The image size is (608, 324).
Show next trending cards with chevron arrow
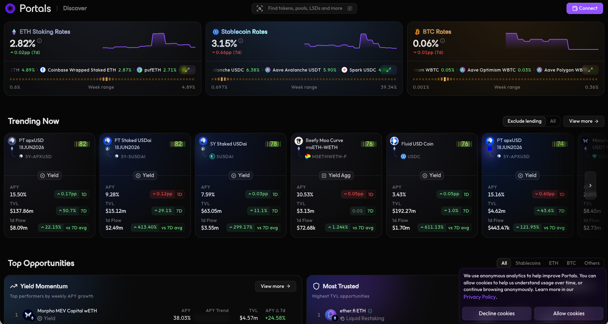click(x=590, y=185)
